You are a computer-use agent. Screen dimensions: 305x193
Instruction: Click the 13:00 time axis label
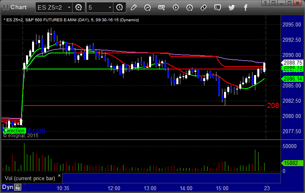[x=150, y=188]
